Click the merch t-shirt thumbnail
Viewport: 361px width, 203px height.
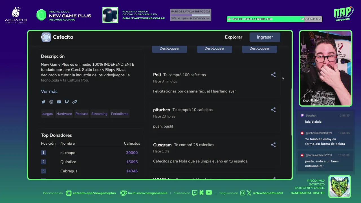tap(110, 15)
